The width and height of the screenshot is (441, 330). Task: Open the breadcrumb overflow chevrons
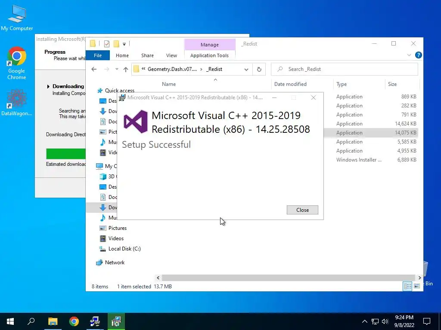pyautogui.click(x=143, y=69)
